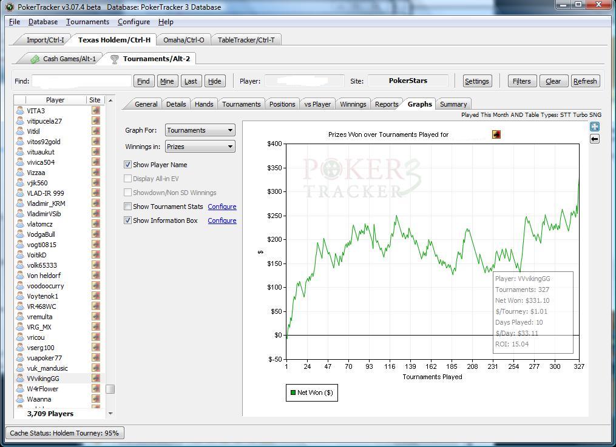This screenshot has height=447, width=616.
Task: Switch to the TableTracker/Ctrl-T tab
Action: coord(246,39)
